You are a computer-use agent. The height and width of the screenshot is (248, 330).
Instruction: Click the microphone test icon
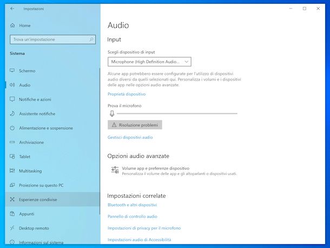click(x=112, y=113)
